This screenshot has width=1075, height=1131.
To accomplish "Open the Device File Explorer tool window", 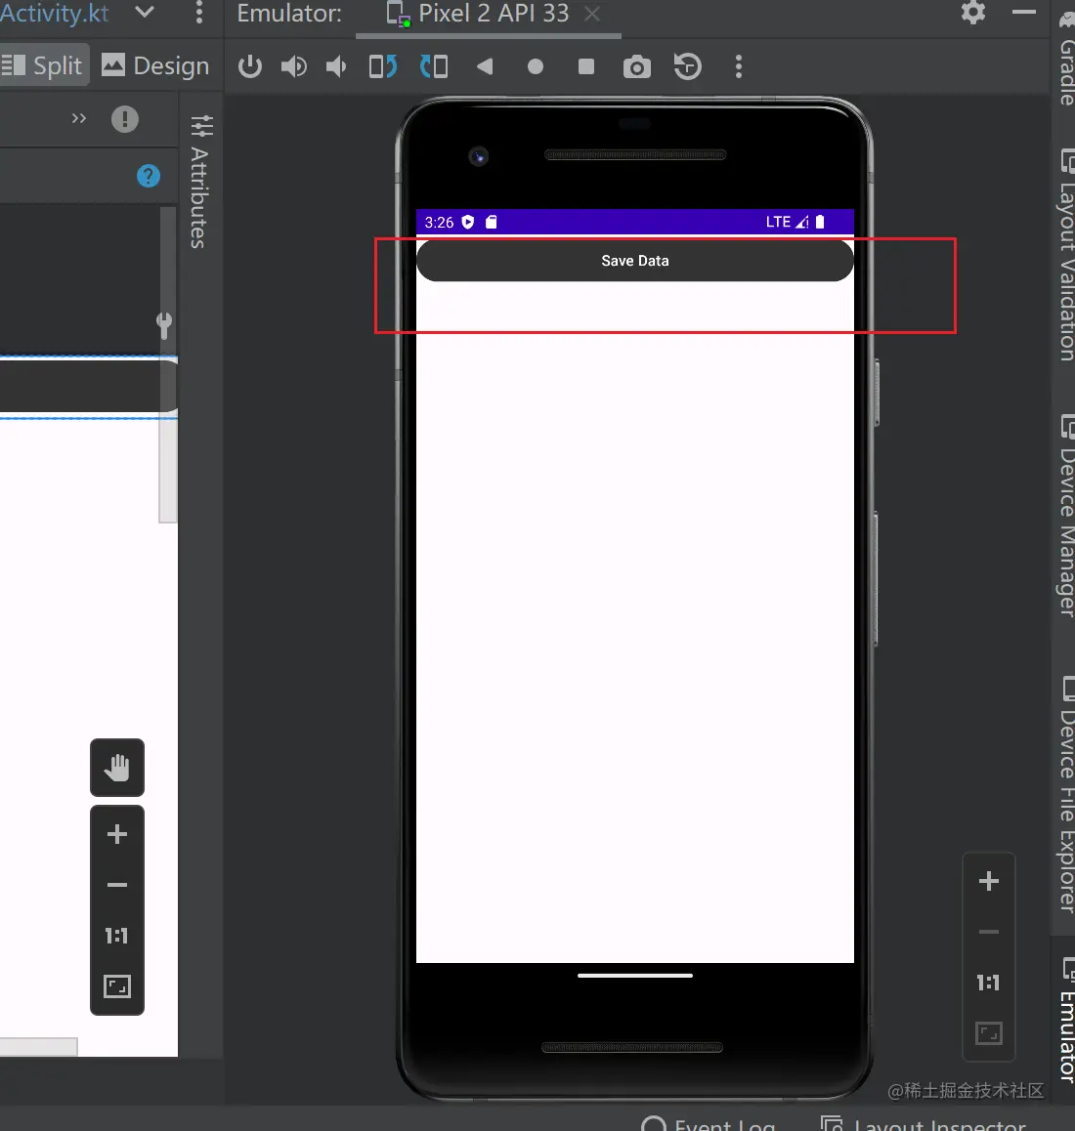I will click(1066, 793).
